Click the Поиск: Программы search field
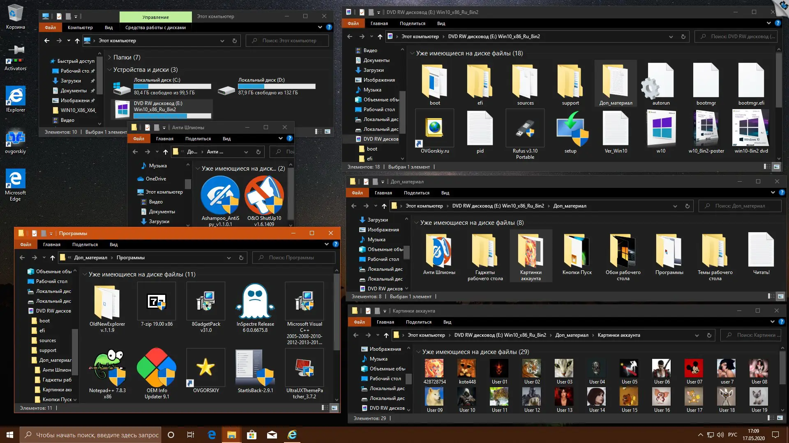 coord(293,258)
